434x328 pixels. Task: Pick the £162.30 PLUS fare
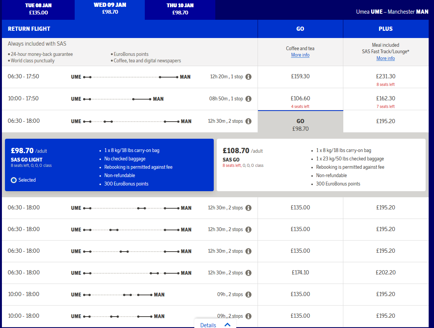tap(386, 99)
